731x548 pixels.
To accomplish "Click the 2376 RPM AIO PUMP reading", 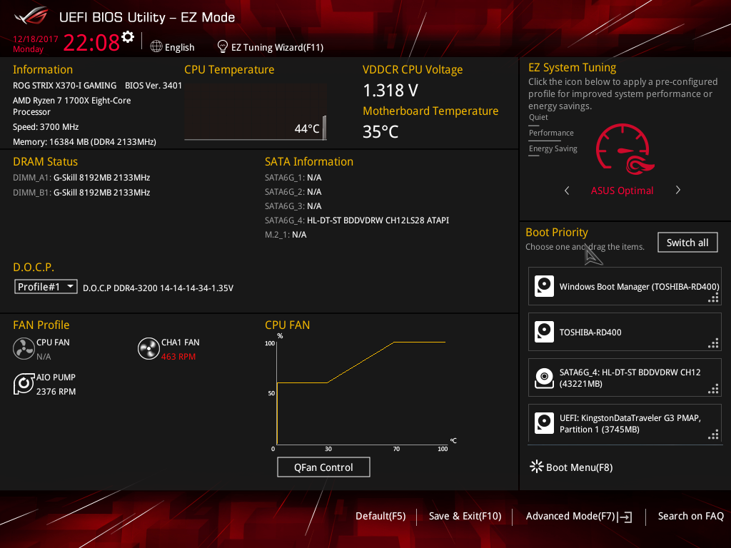I will coord(56,392).
